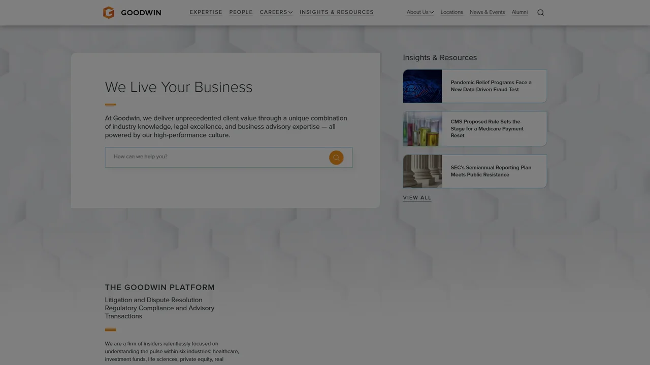Open the News & Events link
This screenshot has width=650, height=365.
pyautogui.click(x=487, y=12)
